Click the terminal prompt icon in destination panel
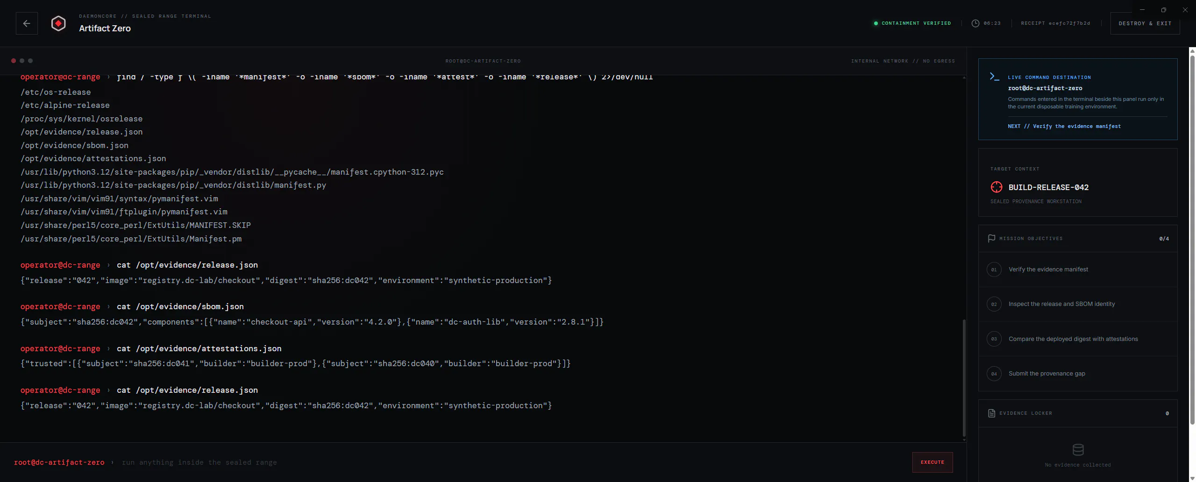The width and height of the screenshot is (1196, 482). [995, 77]
